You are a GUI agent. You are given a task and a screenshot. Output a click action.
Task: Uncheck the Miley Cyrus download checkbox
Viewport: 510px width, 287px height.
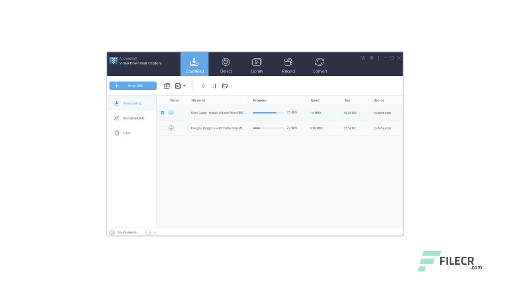tap(163, 112)
